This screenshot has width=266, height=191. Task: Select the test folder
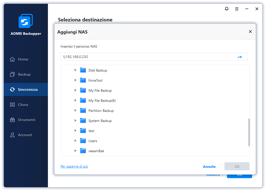tap(91, 131)
